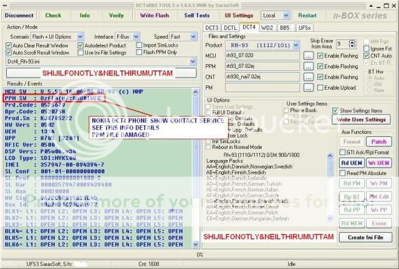Open window system menu icon

point(4,6)
